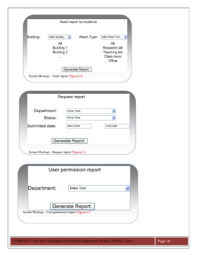Click Generate Report in User permission report
This screenshot has width=197, height=256.
[x=72, y=206]
